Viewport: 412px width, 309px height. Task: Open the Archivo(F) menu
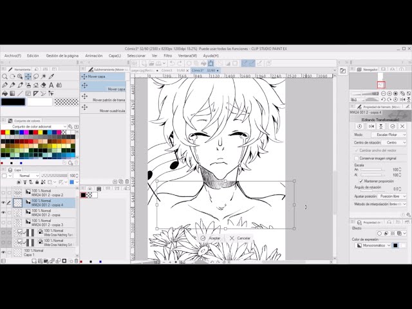[13, 56]
